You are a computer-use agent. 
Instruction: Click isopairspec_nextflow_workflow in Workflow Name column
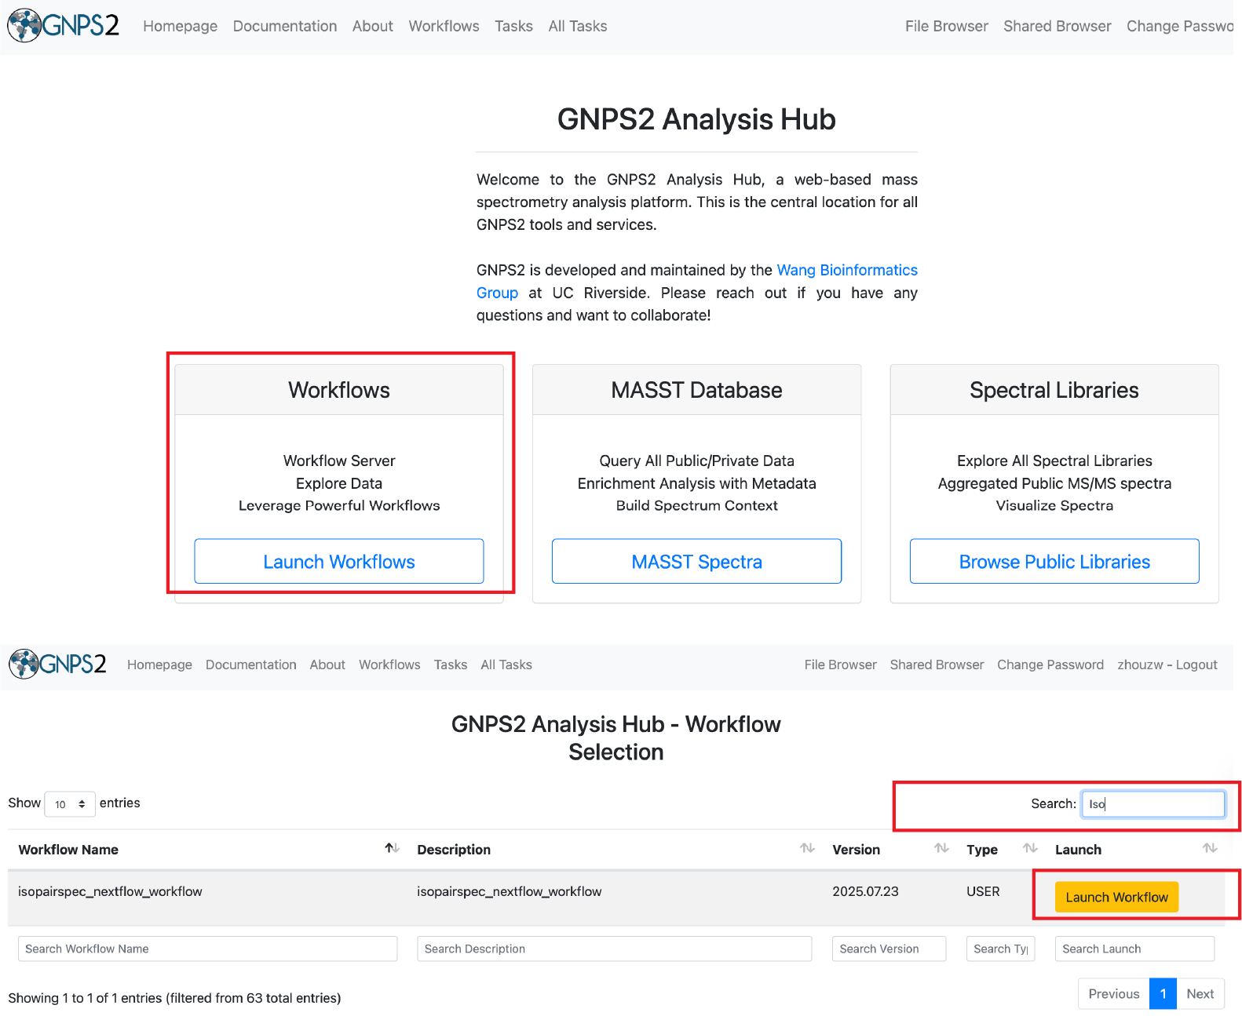(110, 891)
